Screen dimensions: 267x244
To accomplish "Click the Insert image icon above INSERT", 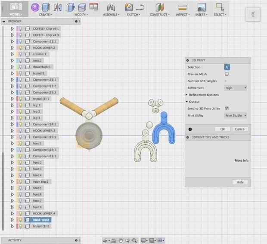I will click(202, 7).
